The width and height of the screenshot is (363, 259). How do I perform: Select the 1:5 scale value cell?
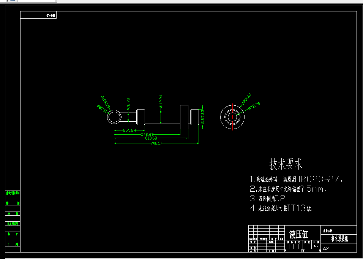316,246
